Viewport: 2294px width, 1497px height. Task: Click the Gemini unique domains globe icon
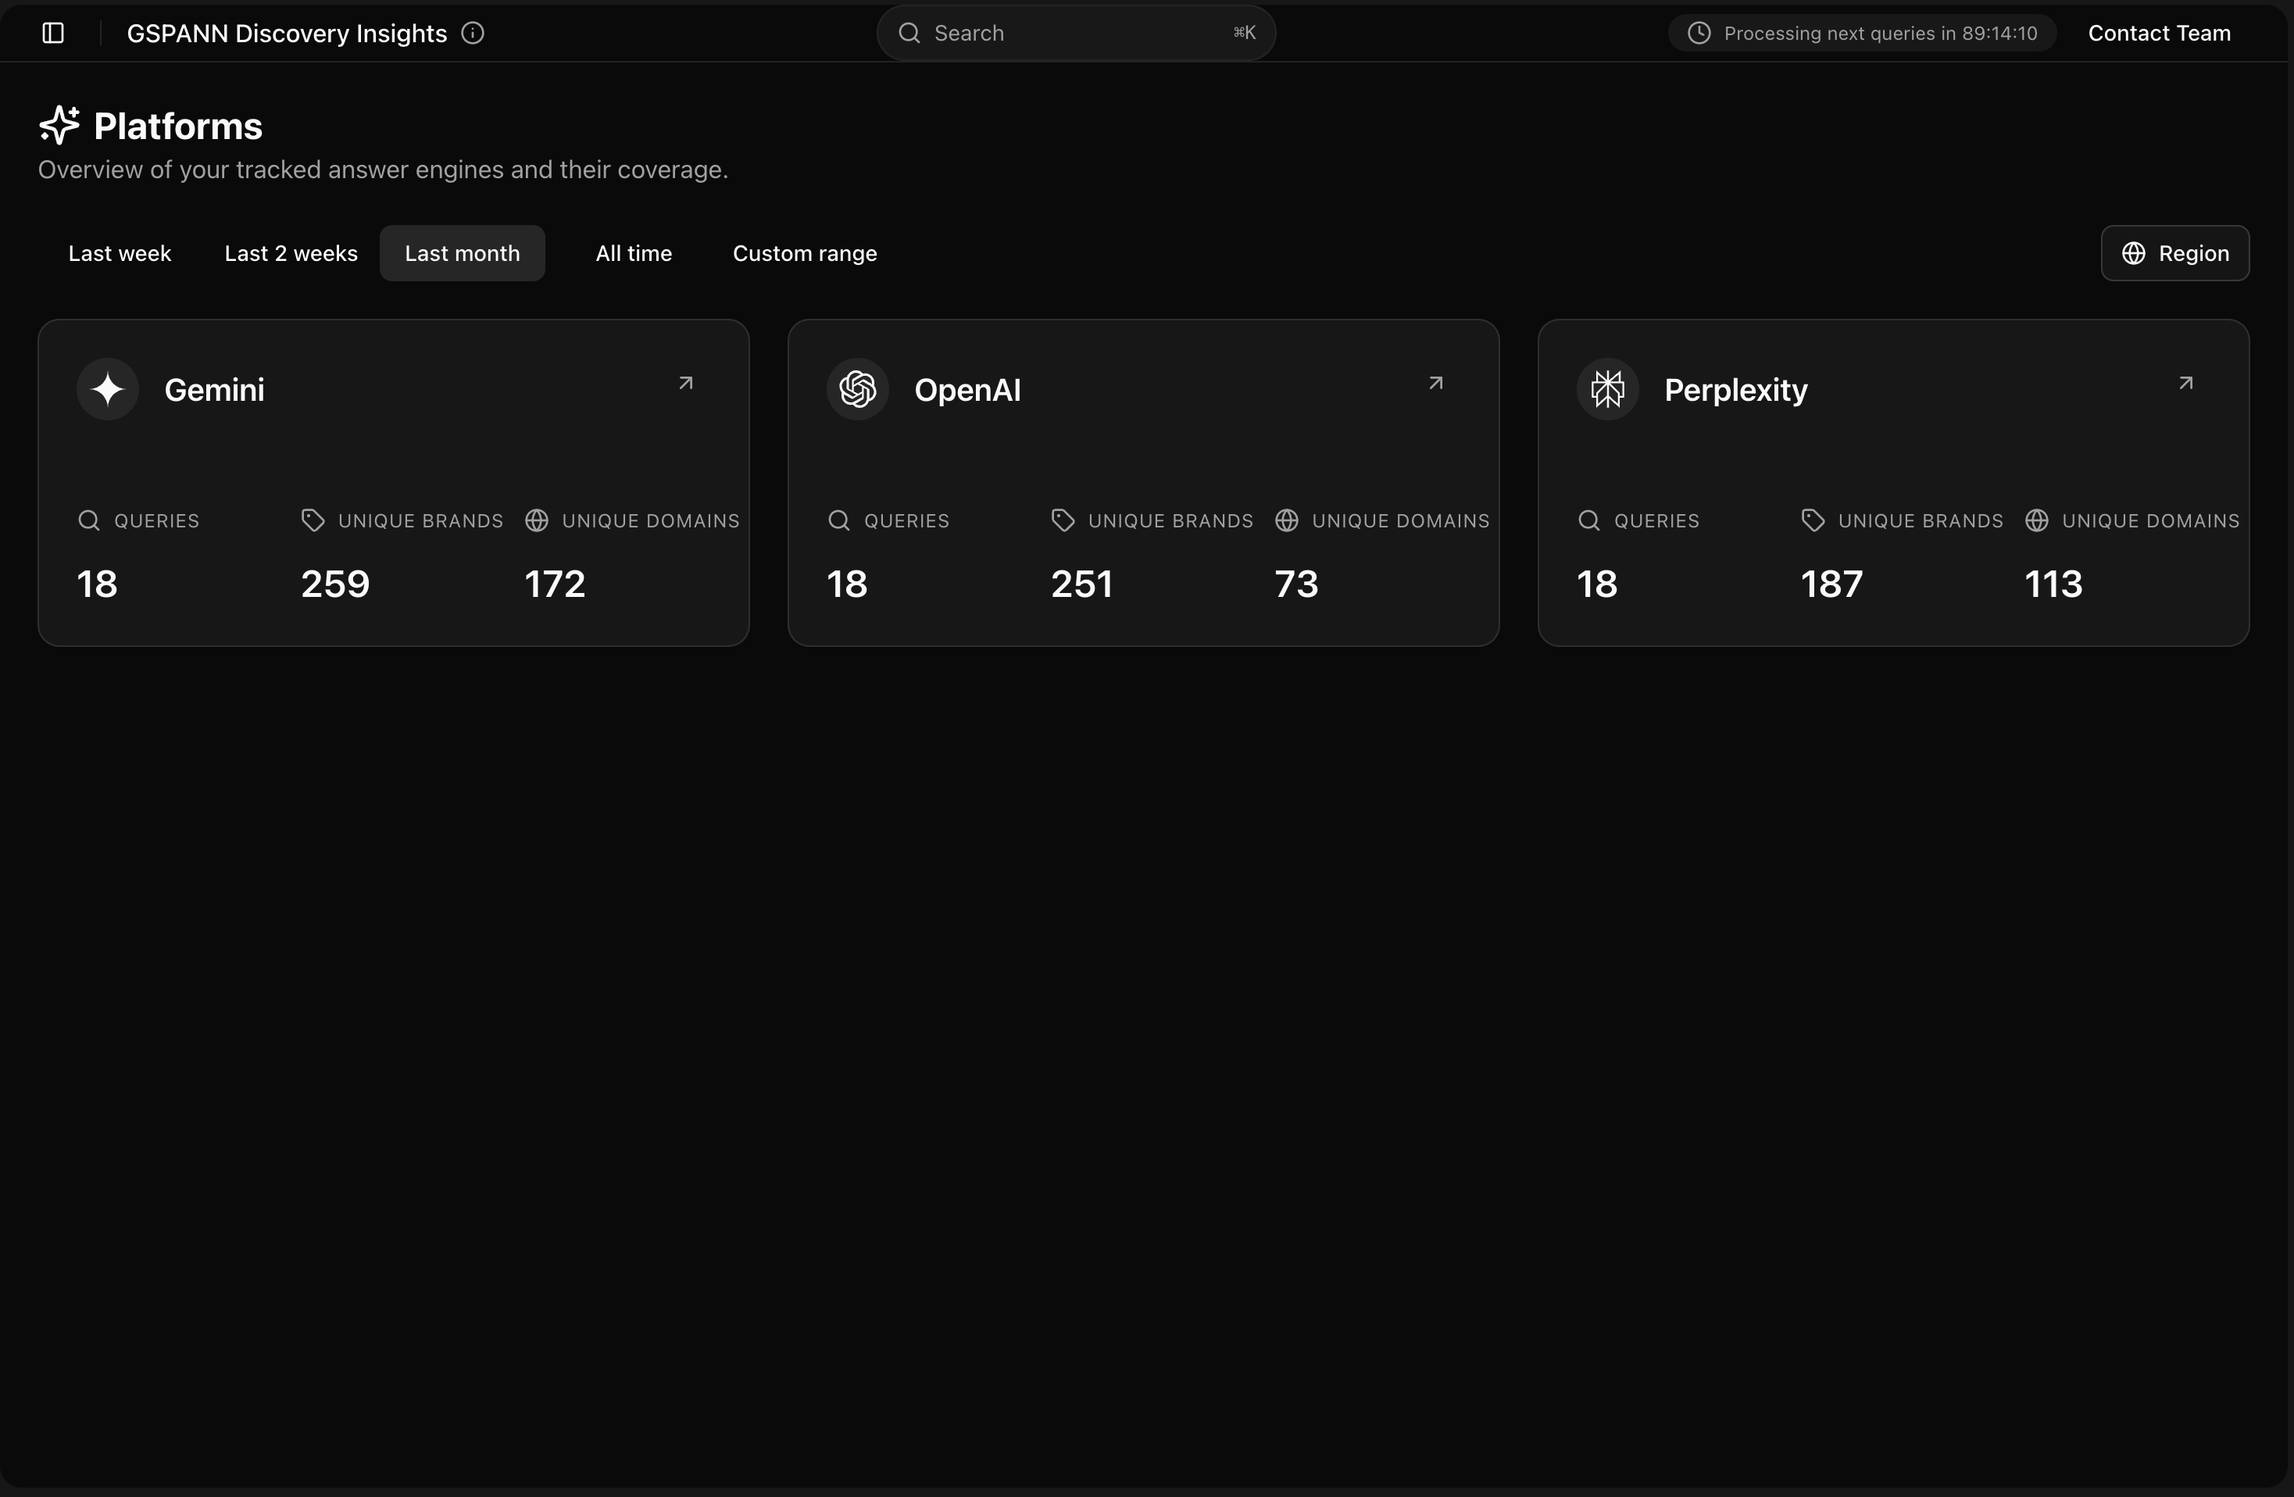point(537,520)
